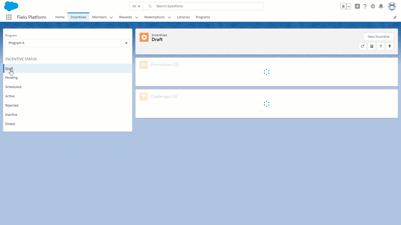This screenshot has height=225, width=401.
Task: Select the Incentives tab
Action: [x=78, y=17]
